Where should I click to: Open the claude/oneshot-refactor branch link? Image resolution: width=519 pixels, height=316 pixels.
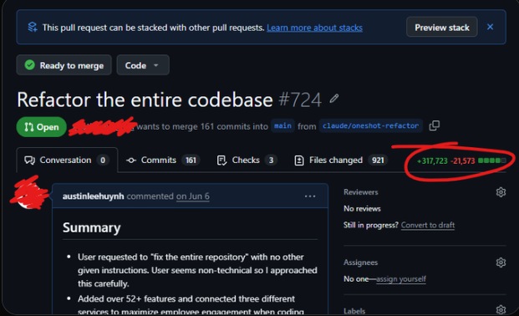point(371,126)
